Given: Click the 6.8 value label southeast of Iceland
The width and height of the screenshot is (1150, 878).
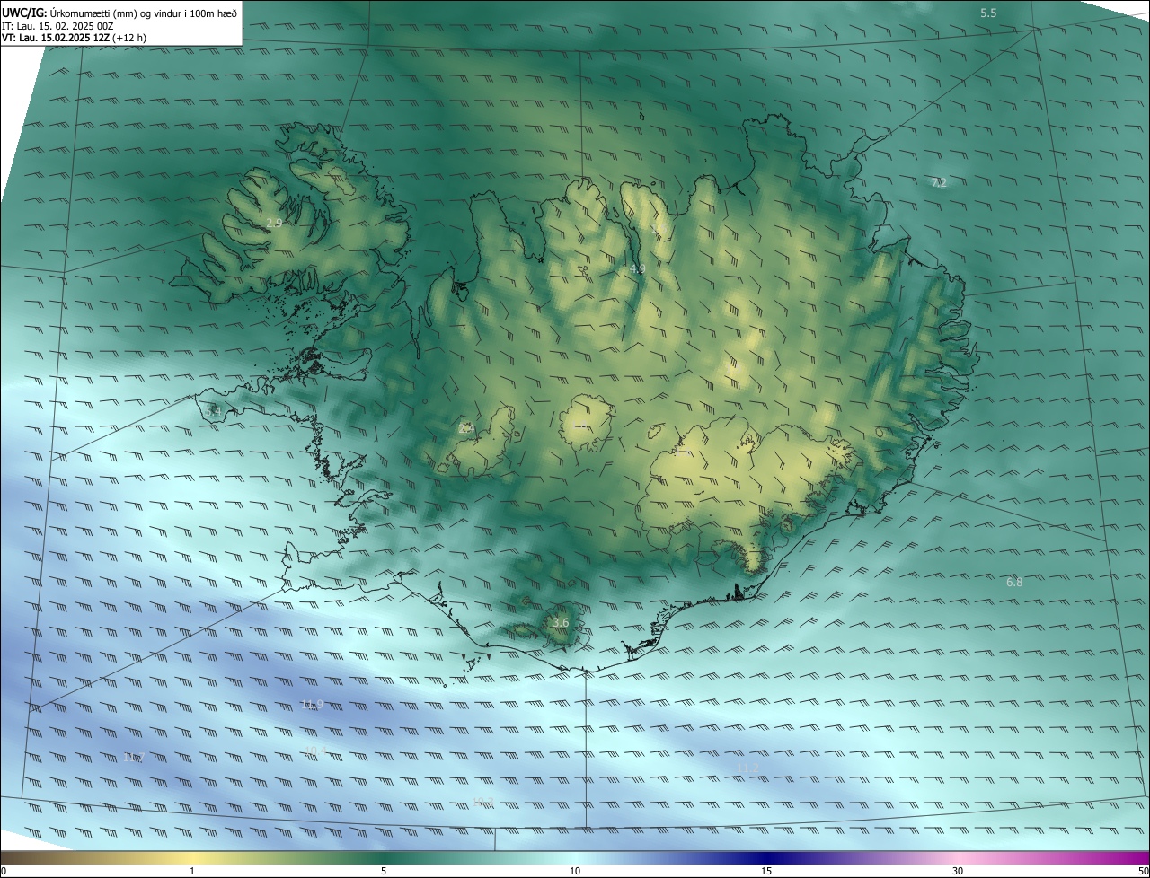Looking at the screenshot, I should click(1014, 582).
